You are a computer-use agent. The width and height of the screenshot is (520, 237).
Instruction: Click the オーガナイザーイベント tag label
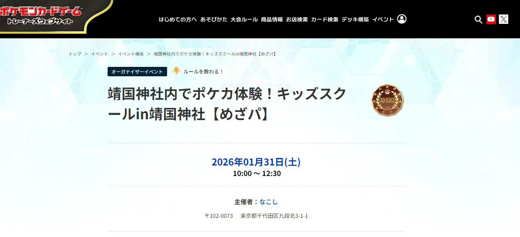click(137, 72)
